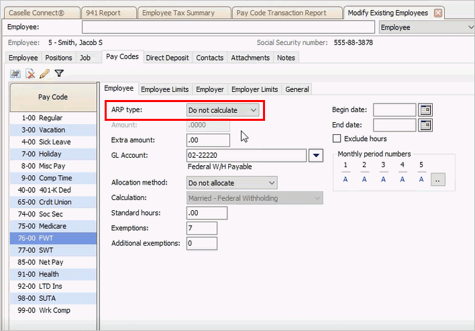Screen dimensions: 475x331
Task: Switch to the Direct Deposit tab
Action: pyautogui.click(x=167, y=58)
